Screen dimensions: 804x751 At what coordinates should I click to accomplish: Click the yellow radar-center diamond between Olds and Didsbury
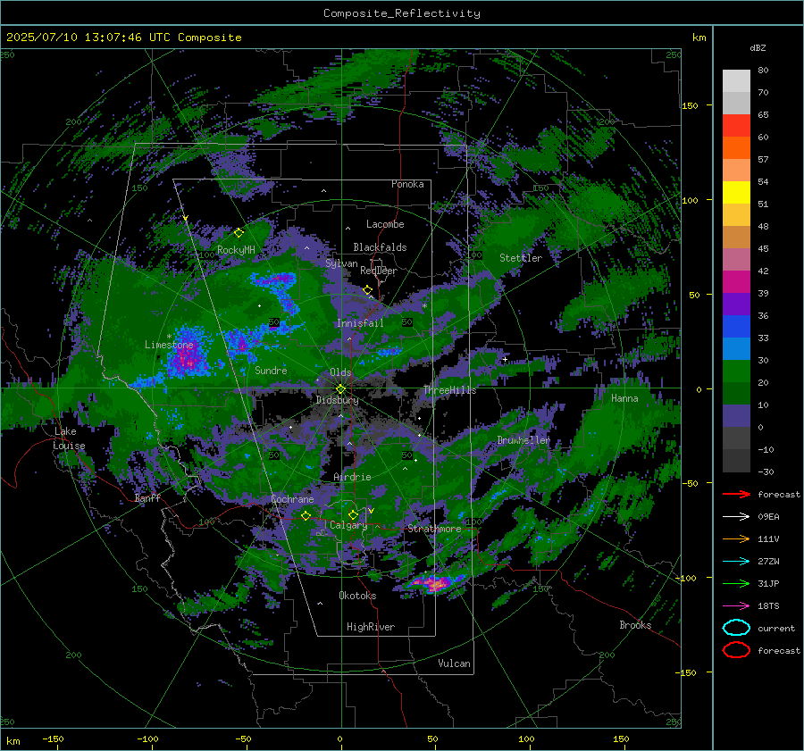tap(340, 389)
